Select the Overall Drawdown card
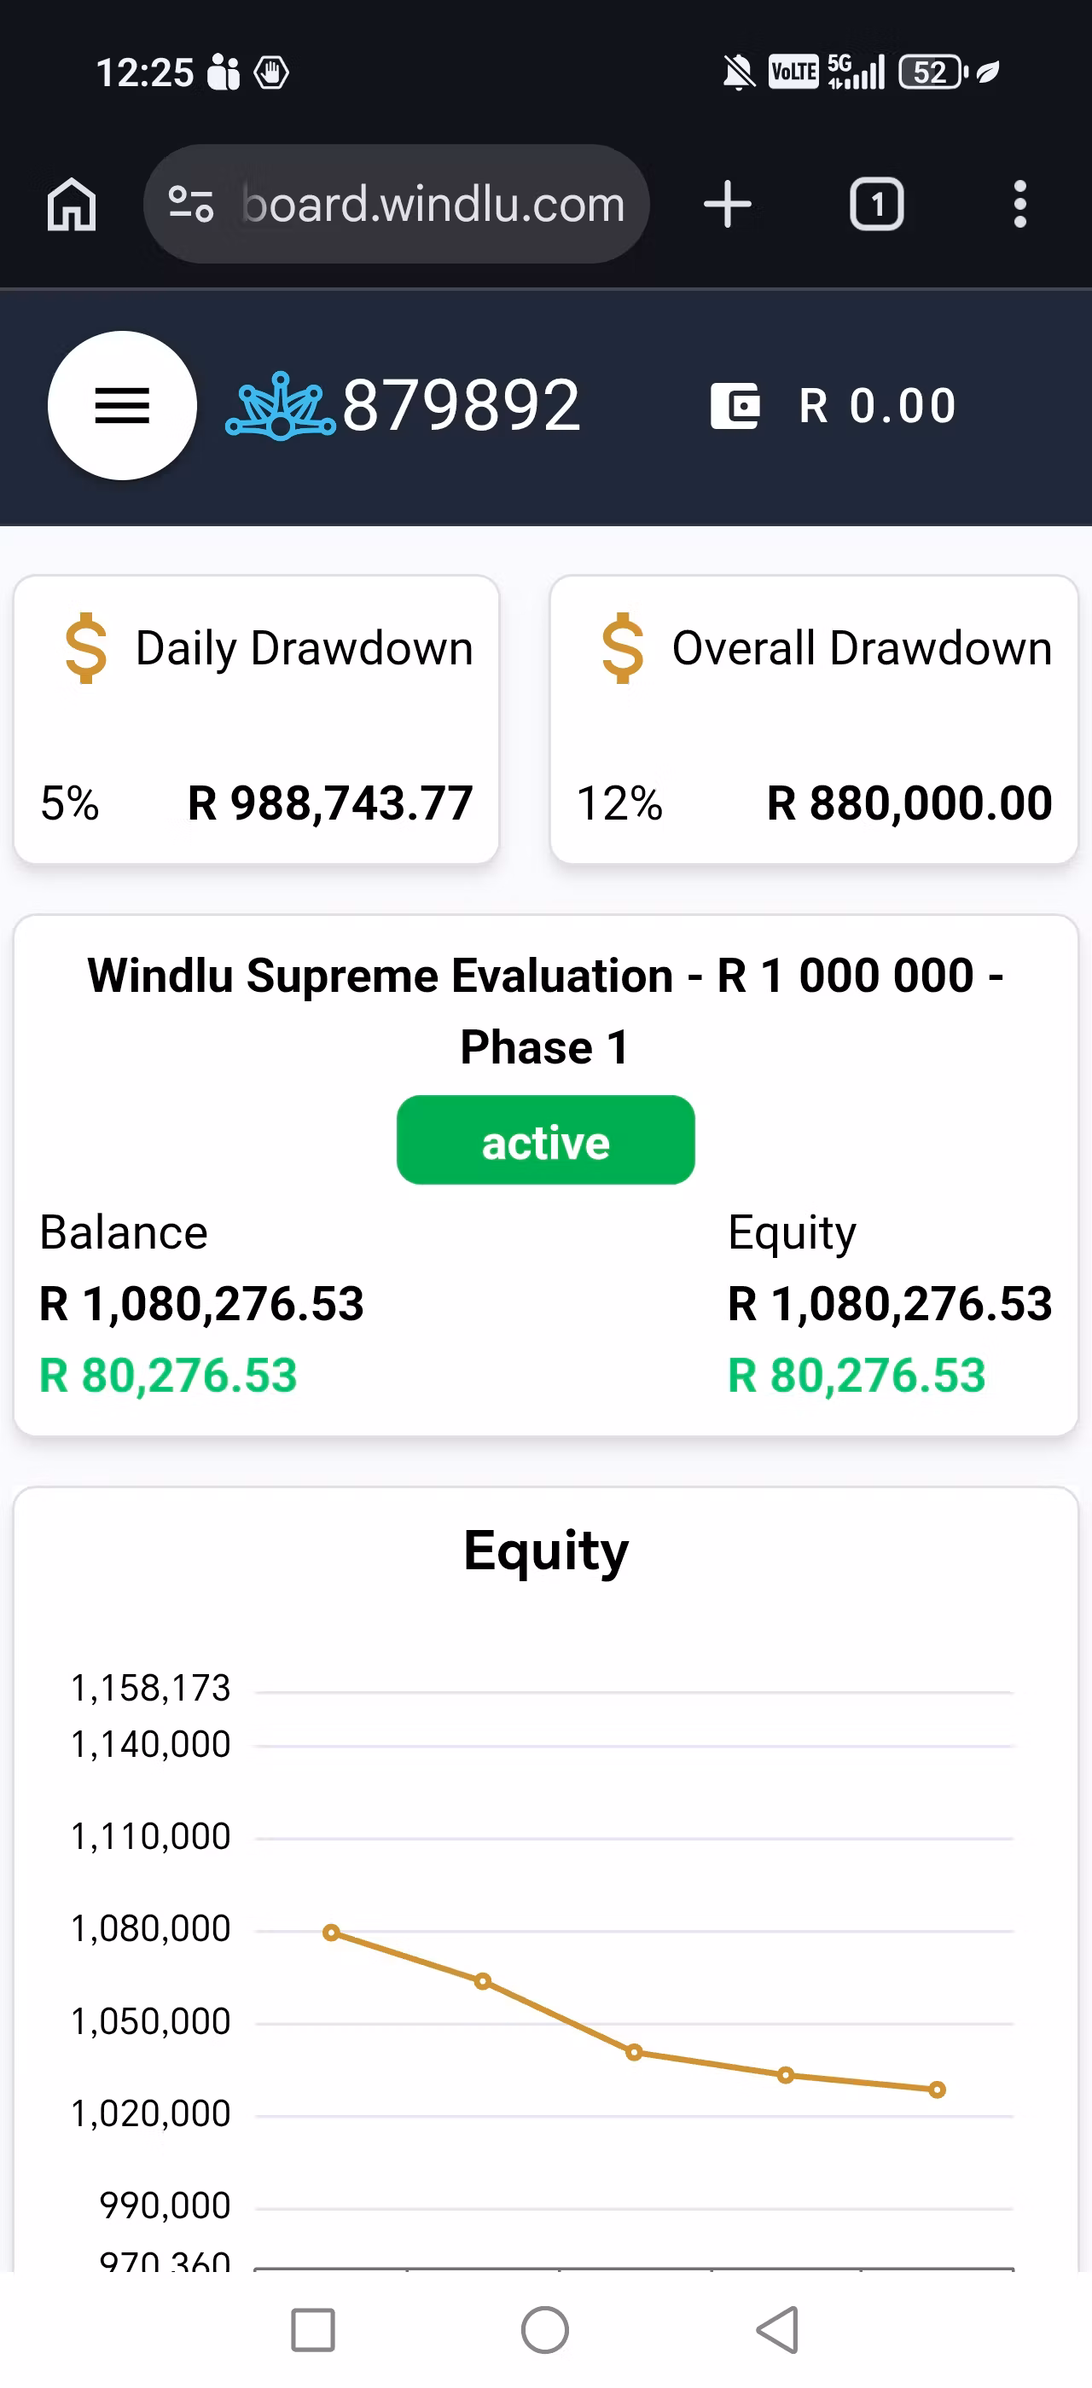The image size is (1092, 2388). tap(814, 719)
